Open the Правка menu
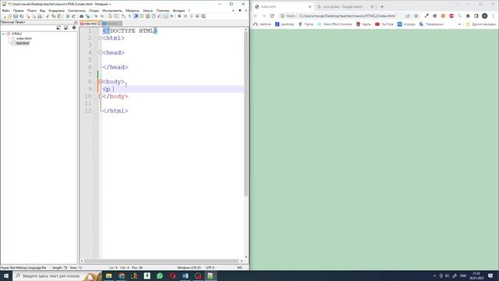499x281 pixels. pyautogui.click(x=18, y=10)
